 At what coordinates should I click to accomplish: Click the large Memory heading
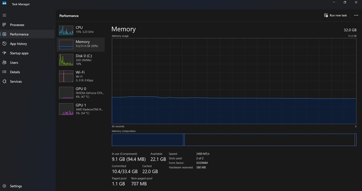click(123, 29)
